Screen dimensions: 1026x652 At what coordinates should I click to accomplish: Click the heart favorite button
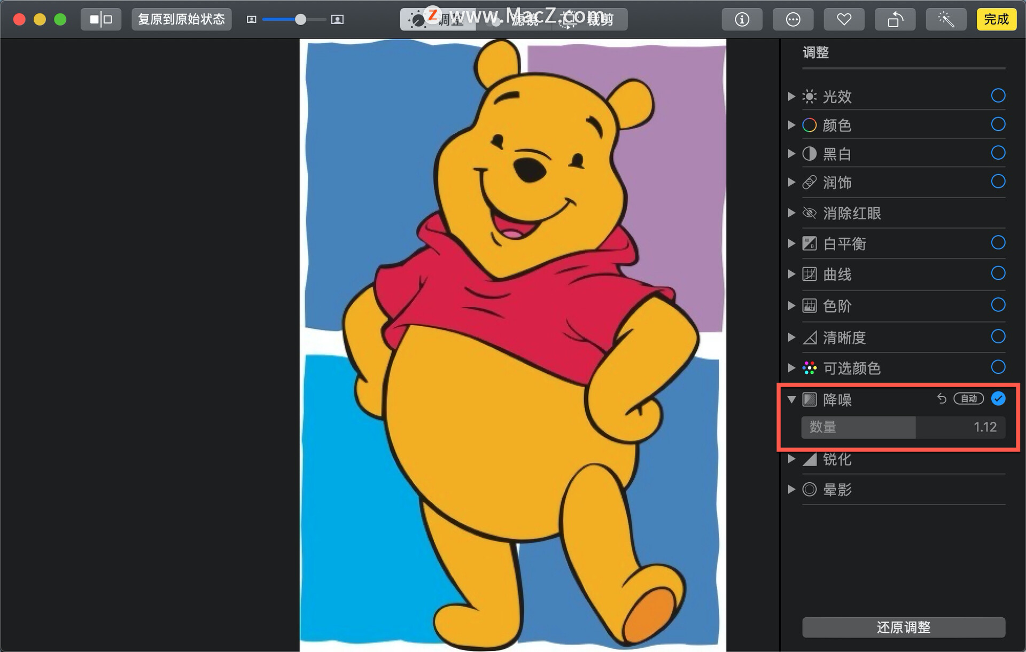click(844, 20)
